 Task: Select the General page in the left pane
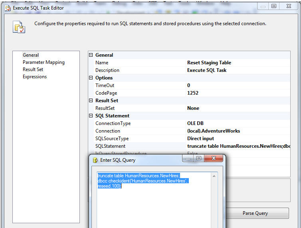(x=31, y=55)
